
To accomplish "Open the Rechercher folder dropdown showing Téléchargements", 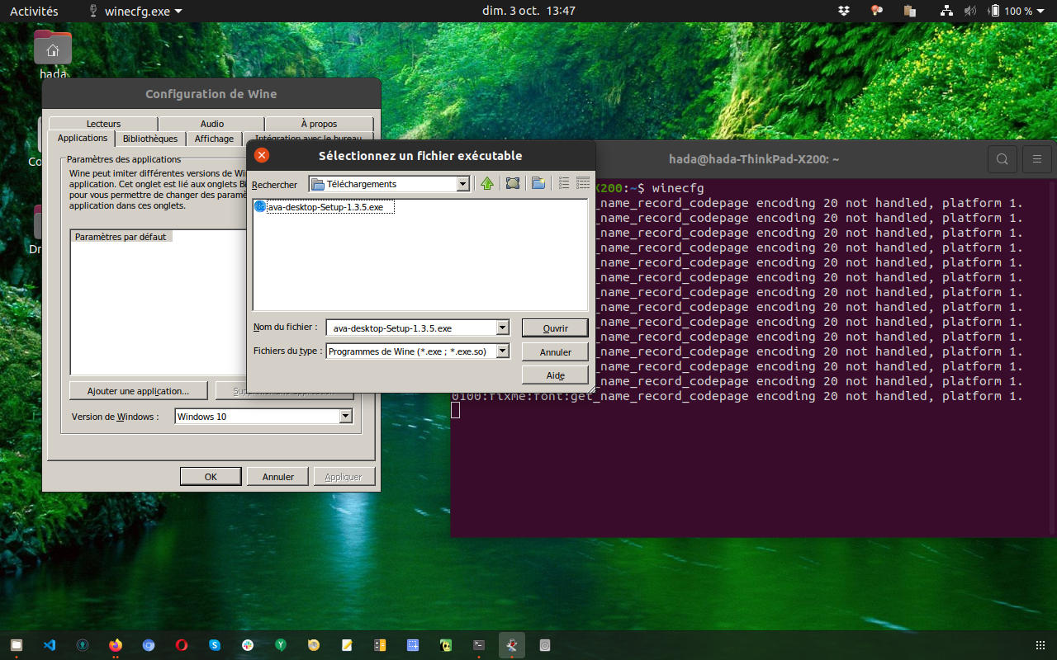I will click(390, 184).
